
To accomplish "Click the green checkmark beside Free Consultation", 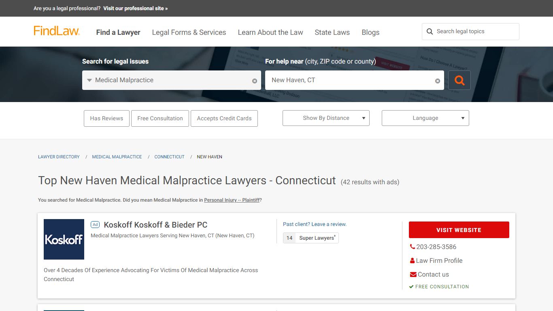I will [x=411, y=287].
